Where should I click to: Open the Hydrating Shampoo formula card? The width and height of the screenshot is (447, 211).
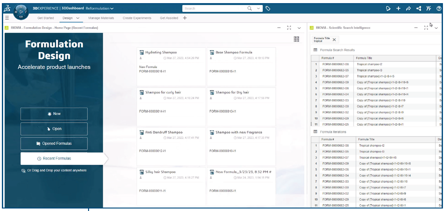pyautogui.click(x=171, y=66)
